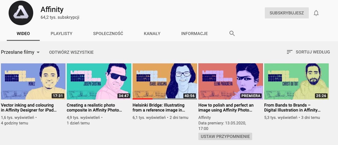Click the 25:26 duration badge
The width and height of the screenshot is (338, 145).
[321, 96]
